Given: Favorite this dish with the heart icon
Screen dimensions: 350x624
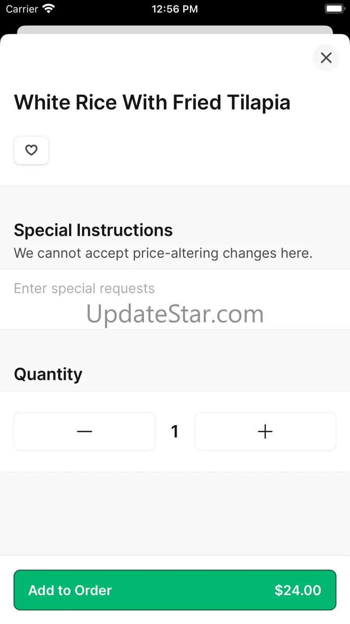Looking at the screenshot, I should (x=31, y=150).
